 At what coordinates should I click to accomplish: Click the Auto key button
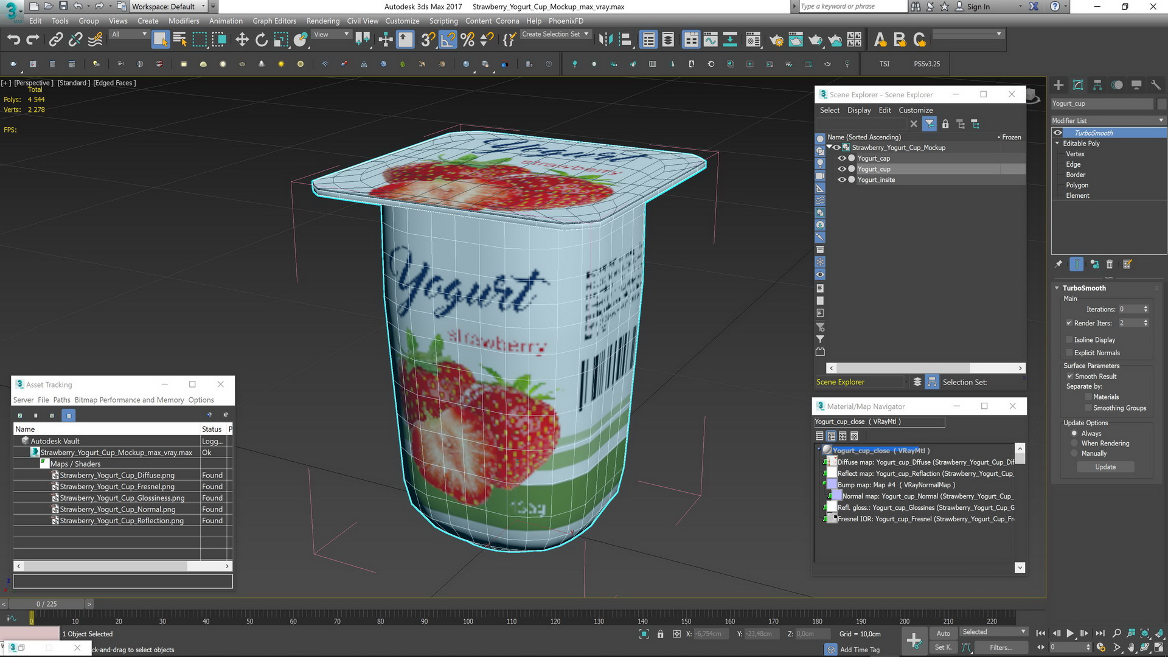pyautogui.click(x=943, y=633)
